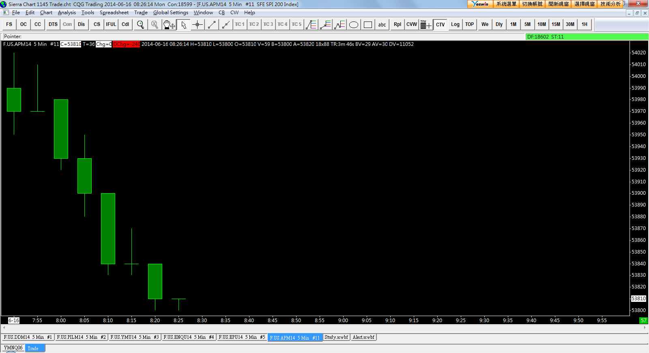Image resolution: width=649 pixels, height=353 pixels.
Task: Click the 技術分析 technical analysis button
Action: pos(610,4)
